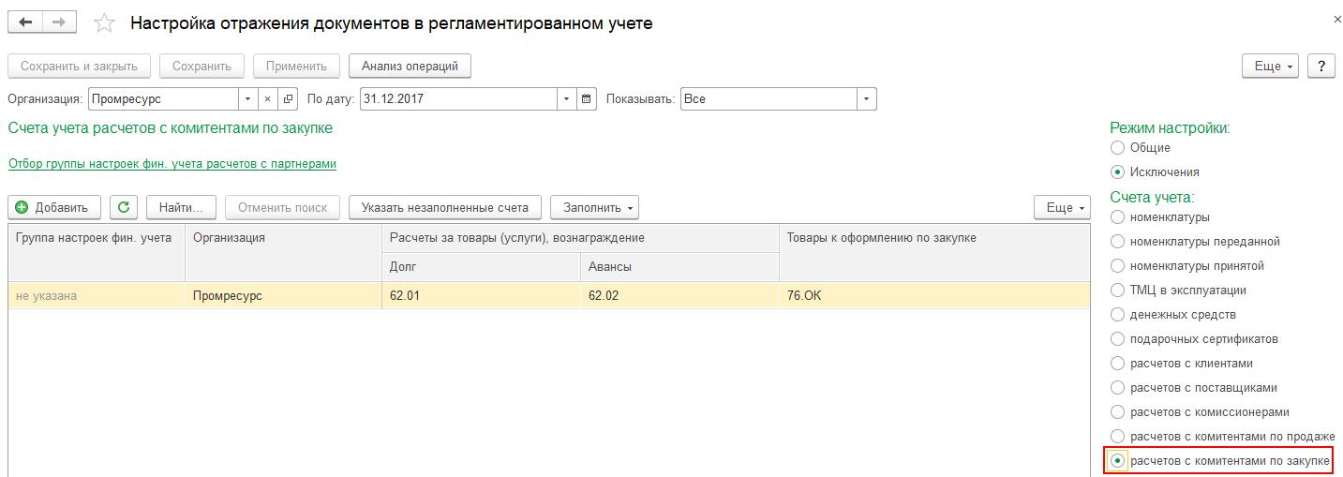Click the 62.01 Долг account cell
Viewport: 1343px width, 477px height.
point(480,295)
